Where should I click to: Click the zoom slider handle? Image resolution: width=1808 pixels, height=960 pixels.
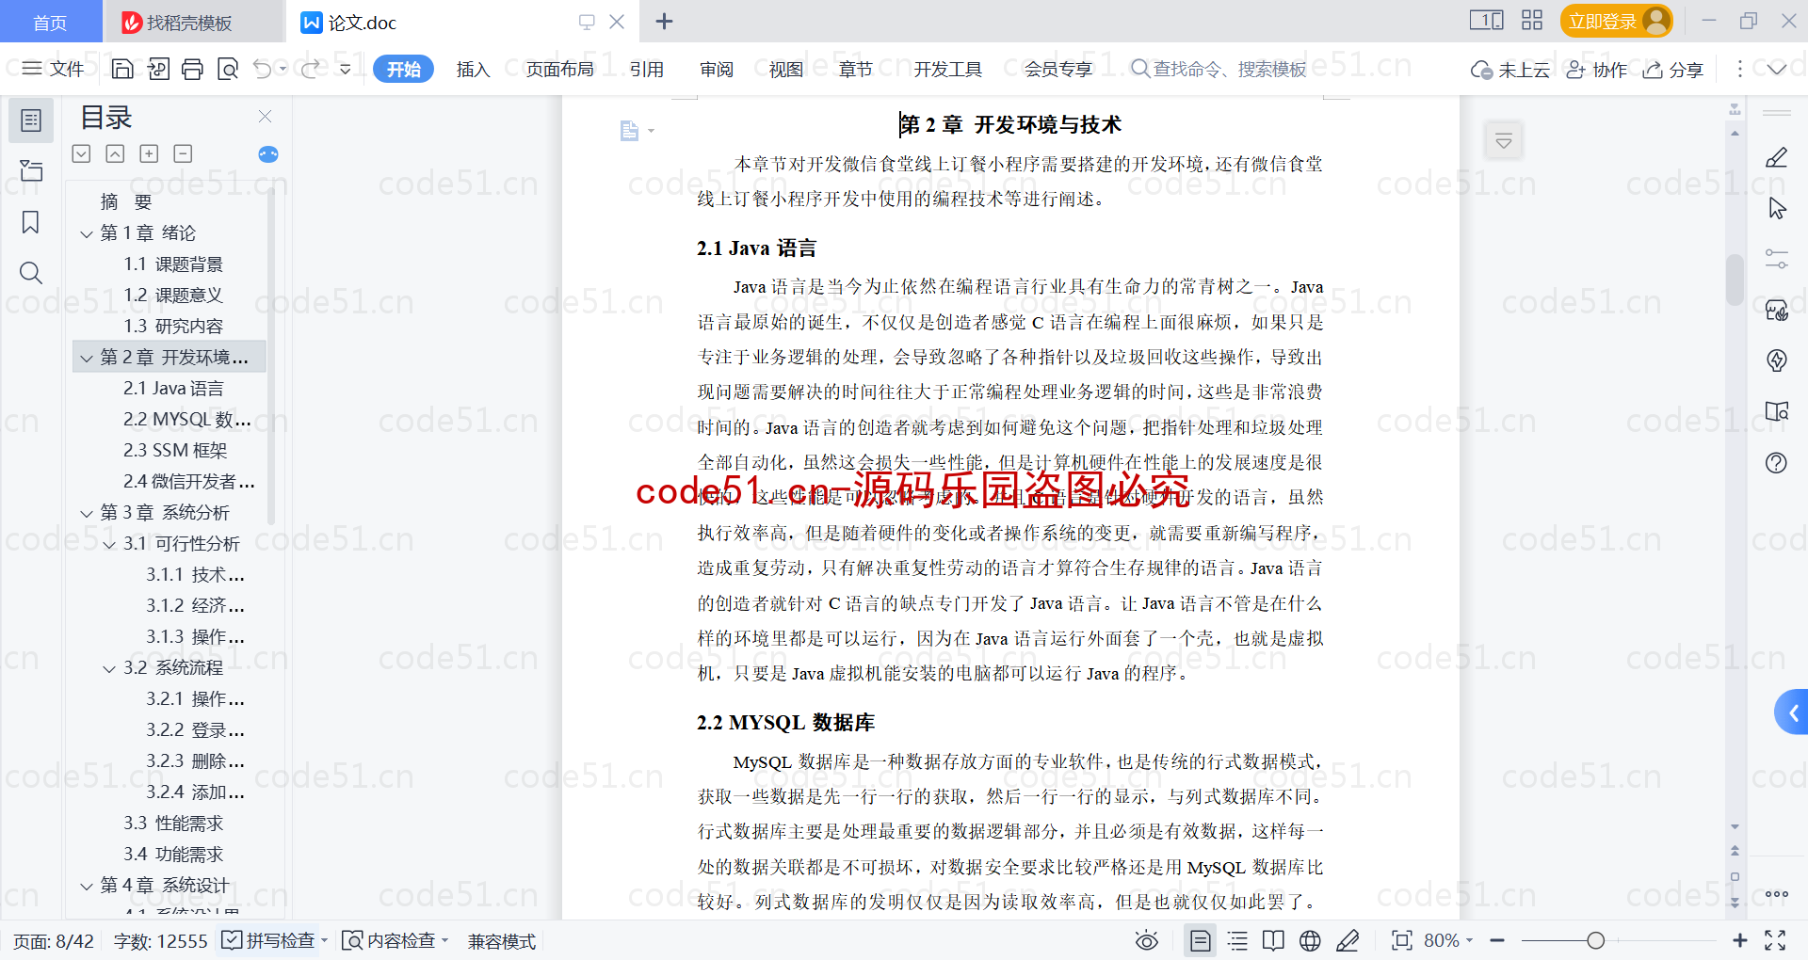tap(1595, 940)
